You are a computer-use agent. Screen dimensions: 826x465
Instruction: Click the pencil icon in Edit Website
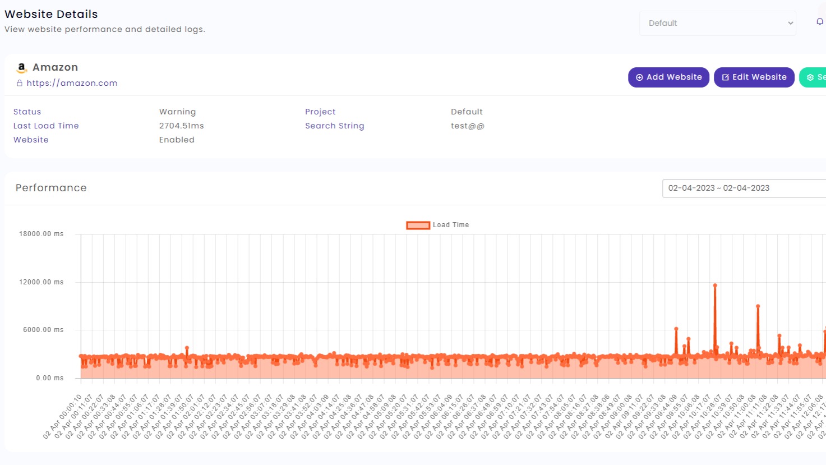click(x=725, y=77)
